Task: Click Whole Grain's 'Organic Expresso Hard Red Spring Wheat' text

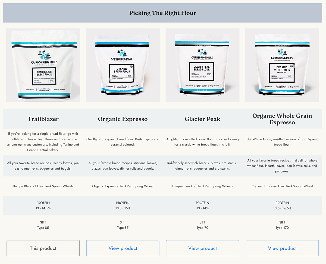Action: click(x=282, y=186)
